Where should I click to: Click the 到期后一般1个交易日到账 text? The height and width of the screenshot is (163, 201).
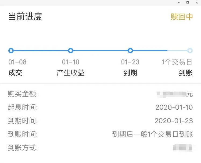click(153, 134)
